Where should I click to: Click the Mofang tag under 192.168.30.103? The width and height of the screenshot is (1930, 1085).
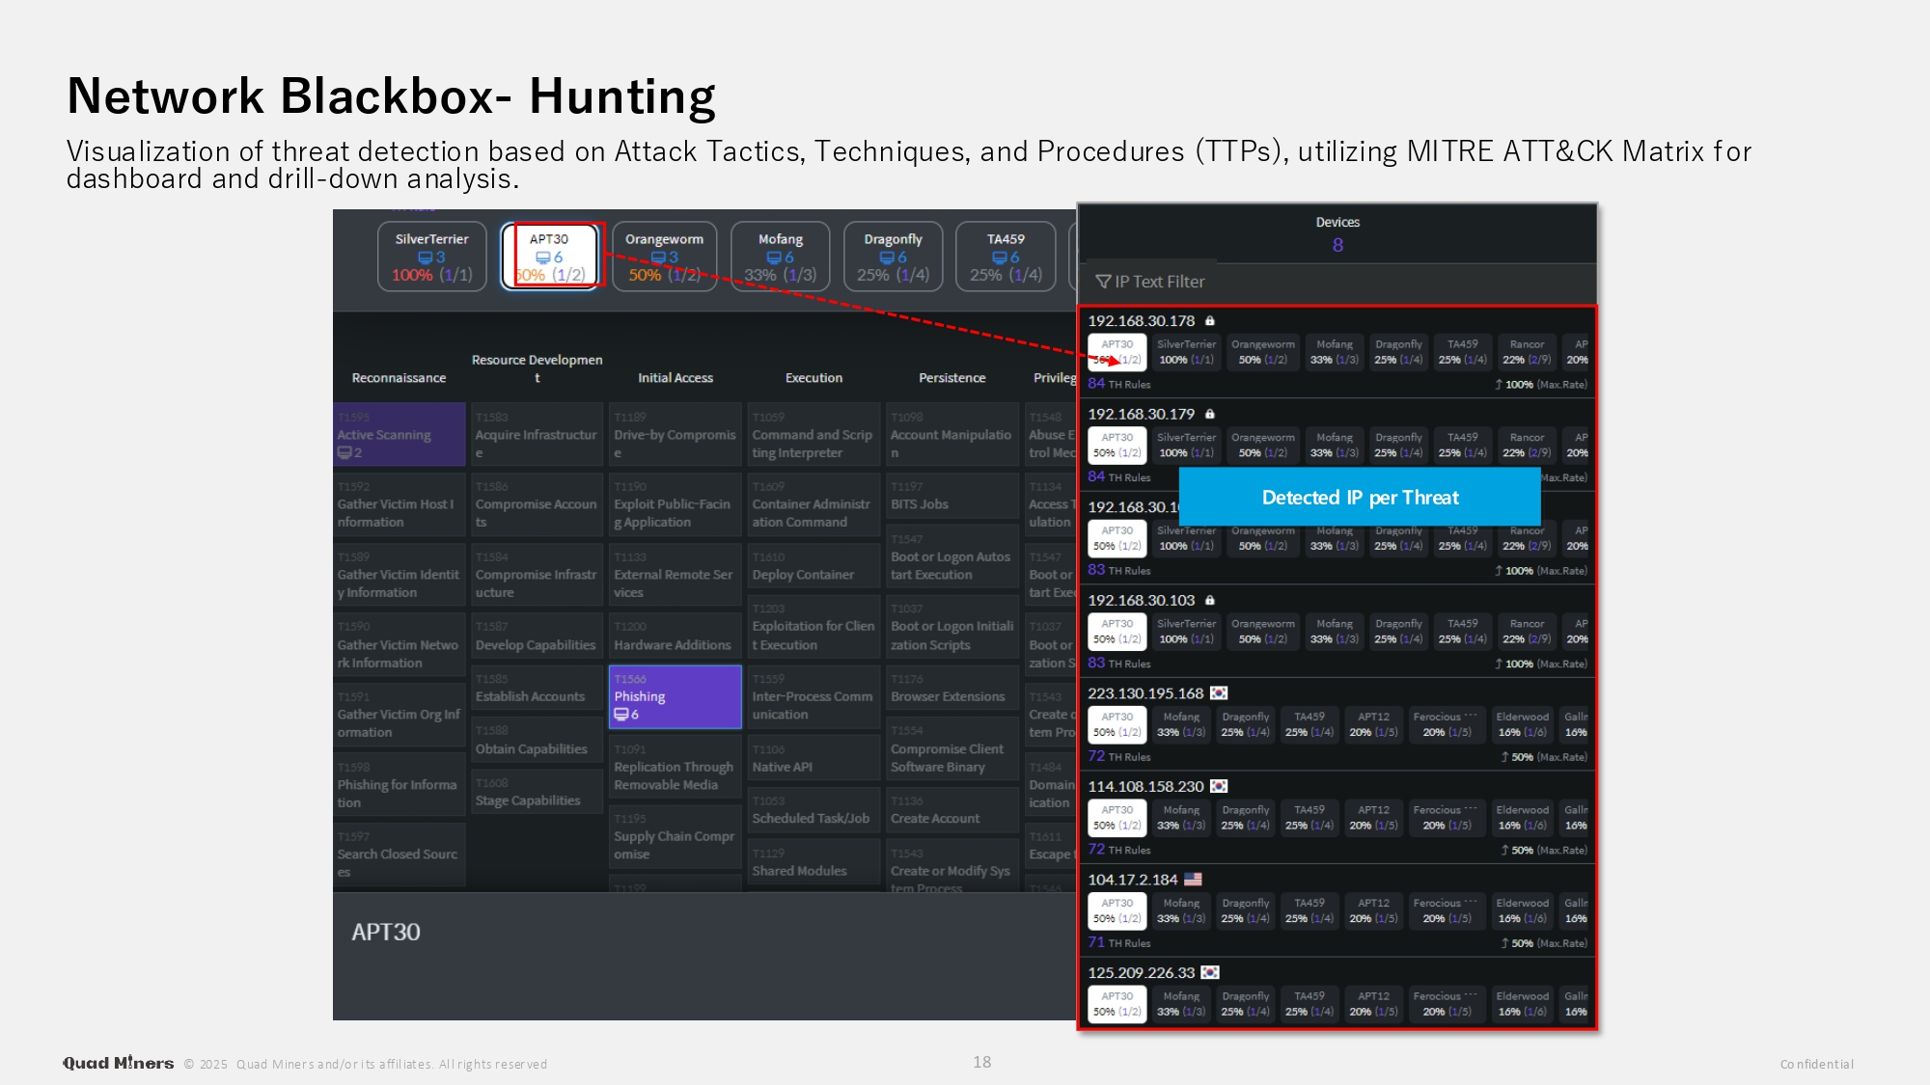1334,631
